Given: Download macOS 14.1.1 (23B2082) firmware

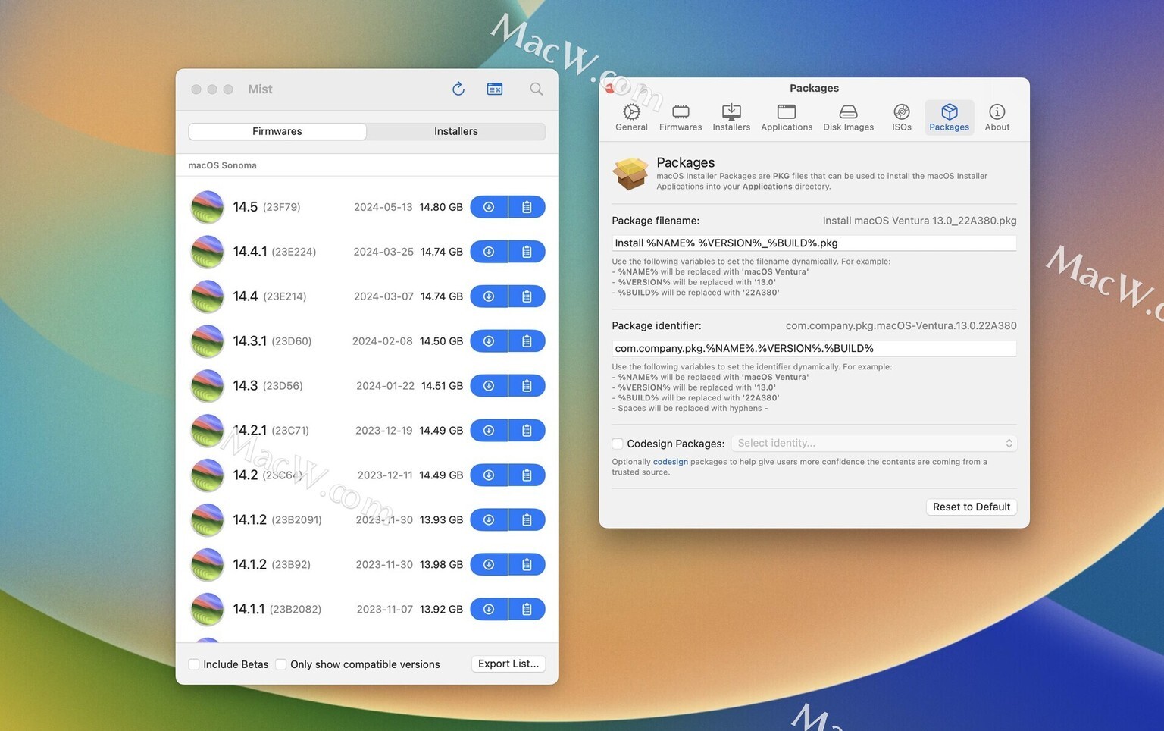Looking at the screenshot, I should tap(489, 610).
